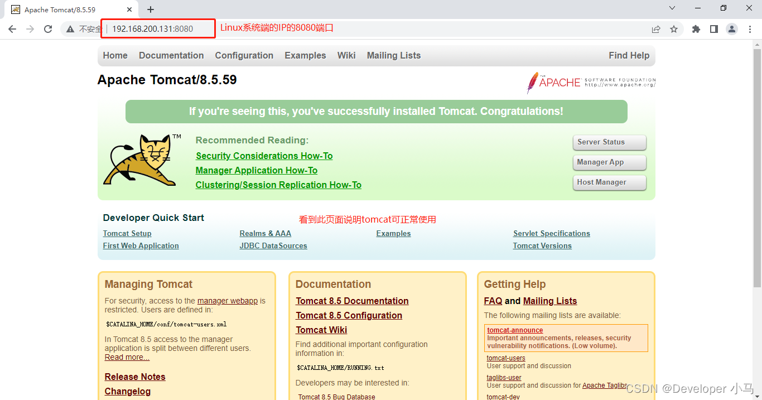Click the $CATALINA_HOME/conf/tomcat-users.xml text
The height and width of the screenshot is (400, 762).
click(166, 324)
